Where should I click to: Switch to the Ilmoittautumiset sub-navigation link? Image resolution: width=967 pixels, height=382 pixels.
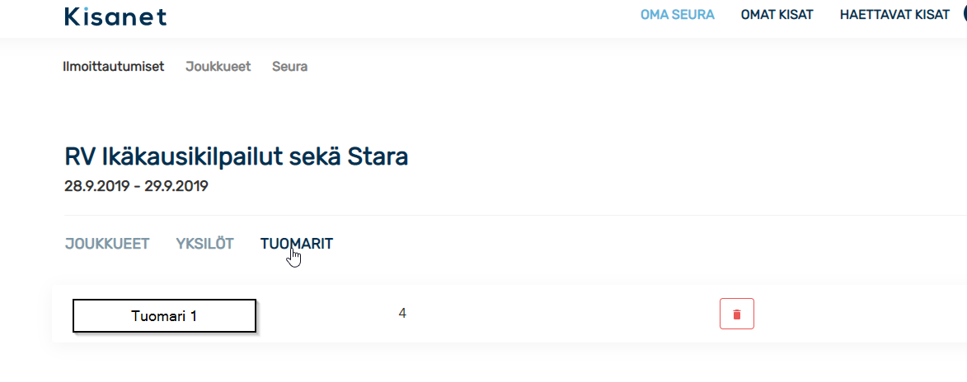tap(114, 67)
